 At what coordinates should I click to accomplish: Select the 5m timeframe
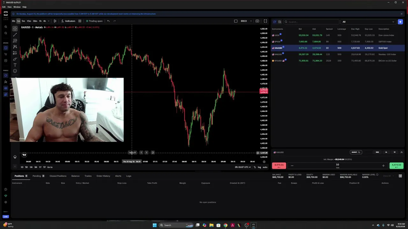click(x=23, y=21)
